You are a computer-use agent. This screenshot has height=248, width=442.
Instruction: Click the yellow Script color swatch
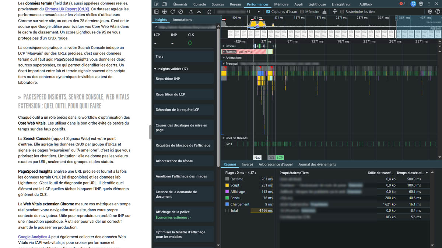[227, 186]
